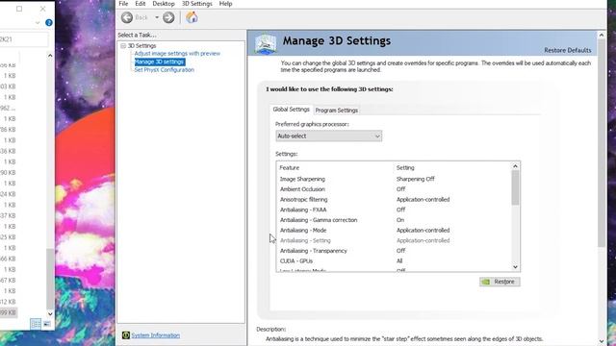Open the File menu
Image resolution: width=616 pixels, height=346 pixels.
(123, 4)
